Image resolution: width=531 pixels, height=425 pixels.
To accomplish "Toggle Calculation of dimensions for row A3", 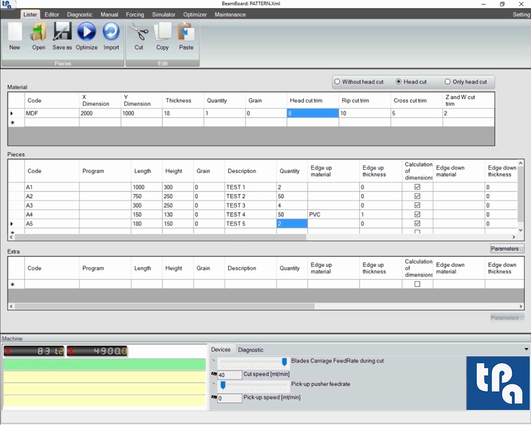I will point(417,205).
